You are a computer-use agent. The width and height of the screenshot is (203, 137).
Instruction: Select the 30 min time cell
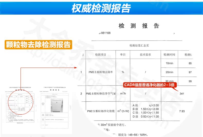(169, 81)
